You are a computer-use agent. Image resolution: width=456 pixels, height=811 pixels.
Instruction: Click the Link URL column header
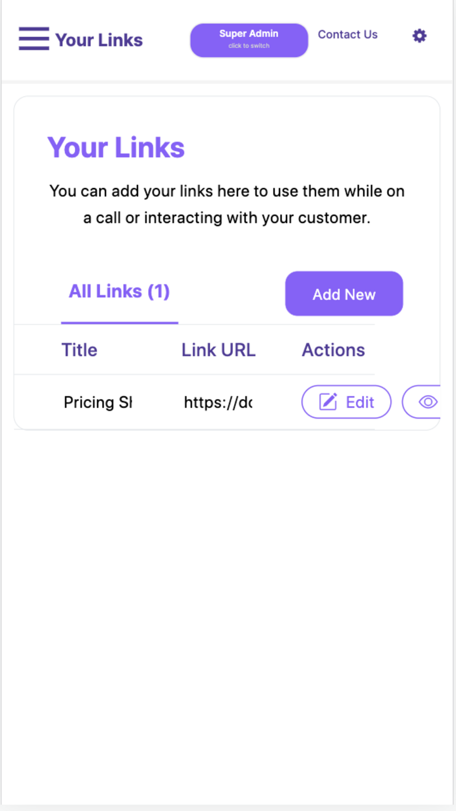pos(218,350)
